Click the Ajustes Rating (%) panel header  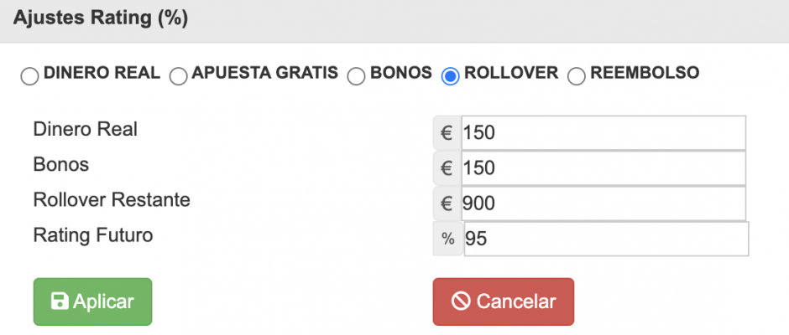coord(101,18)
